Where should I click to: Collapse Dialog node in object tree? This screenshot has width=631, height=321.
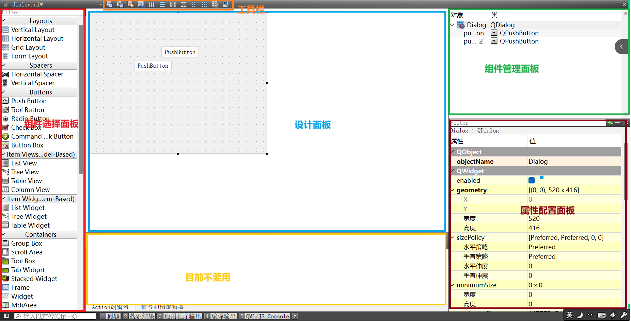tap(452, 25)
